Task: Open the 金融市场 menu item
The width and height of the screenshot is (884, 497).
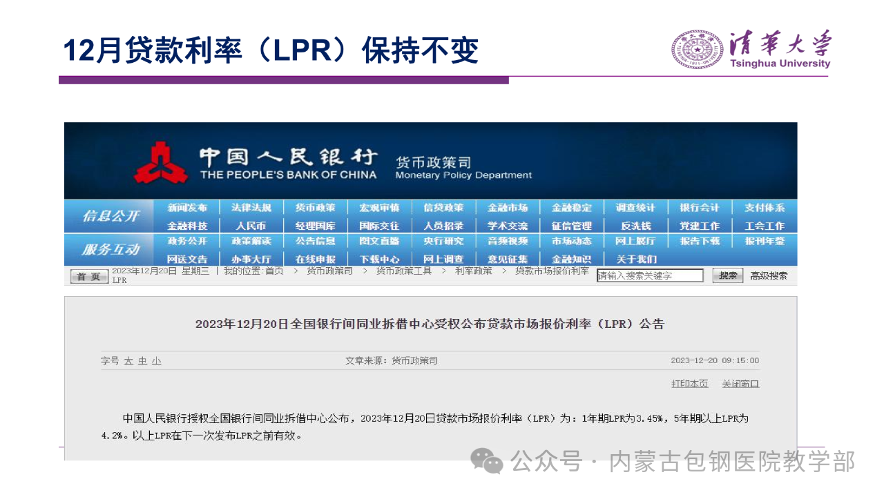Action: [x=508, y=208]
